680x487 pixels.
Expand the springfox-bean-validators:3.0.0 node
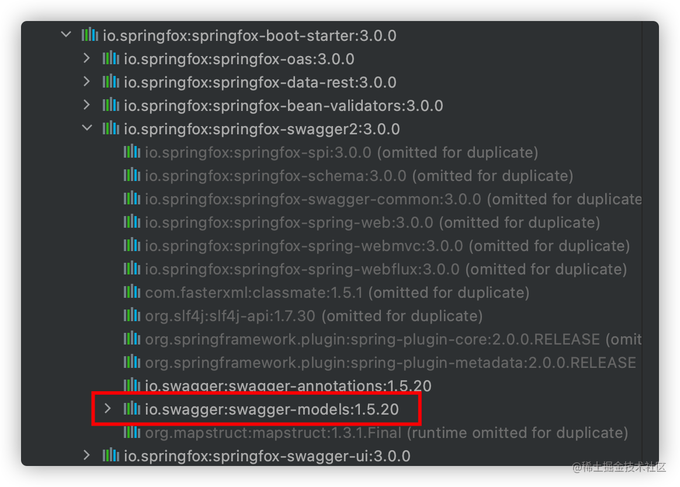point(86,105)
